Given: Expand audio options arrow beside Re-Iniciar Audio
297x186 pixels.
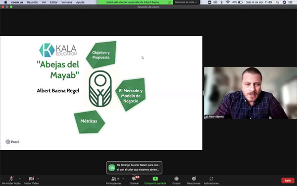Looking at the screenshot, I should [x=20, y=179].
